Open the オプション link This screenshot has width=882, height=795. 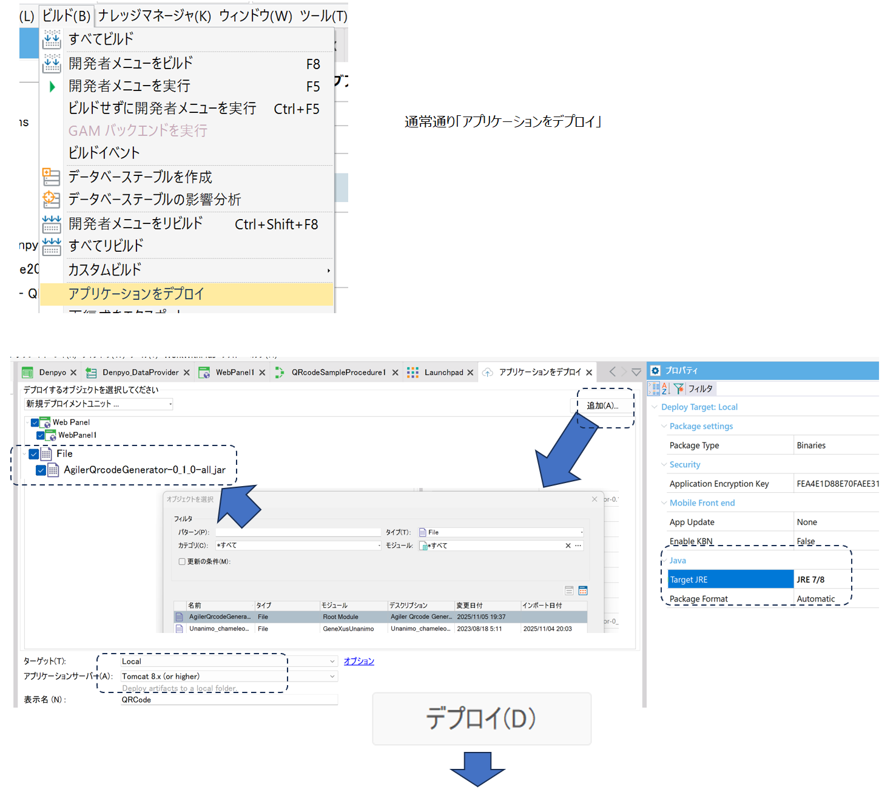359,661
